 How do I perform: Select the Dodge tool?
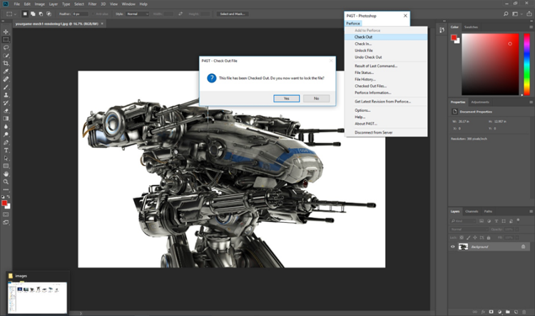pos(6,135)
